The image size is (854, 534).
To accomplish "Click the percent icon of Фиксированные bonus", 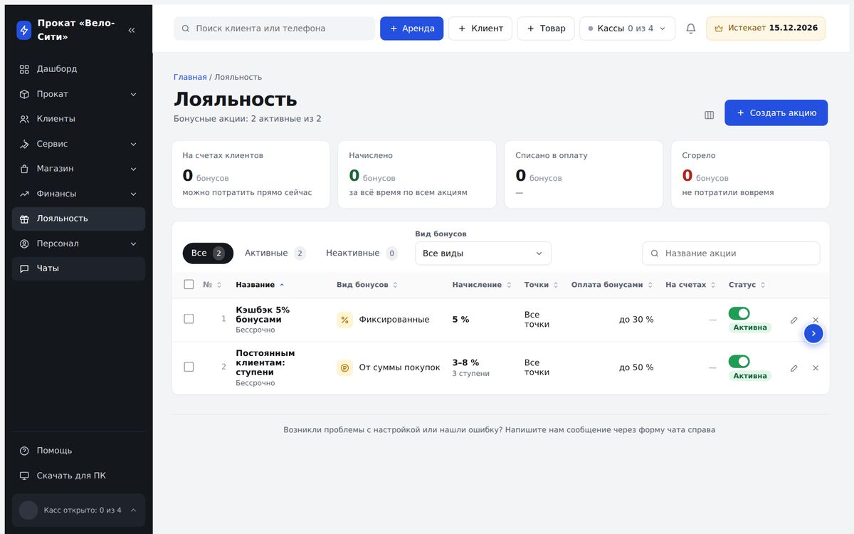I will [x=344, y=320].
